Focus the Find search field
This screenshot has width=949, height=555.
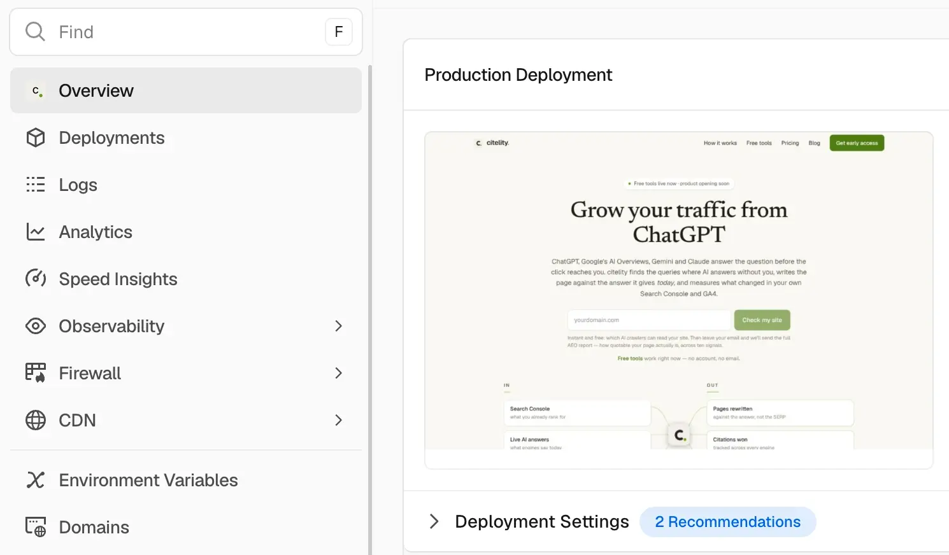(x=186, y=32)
